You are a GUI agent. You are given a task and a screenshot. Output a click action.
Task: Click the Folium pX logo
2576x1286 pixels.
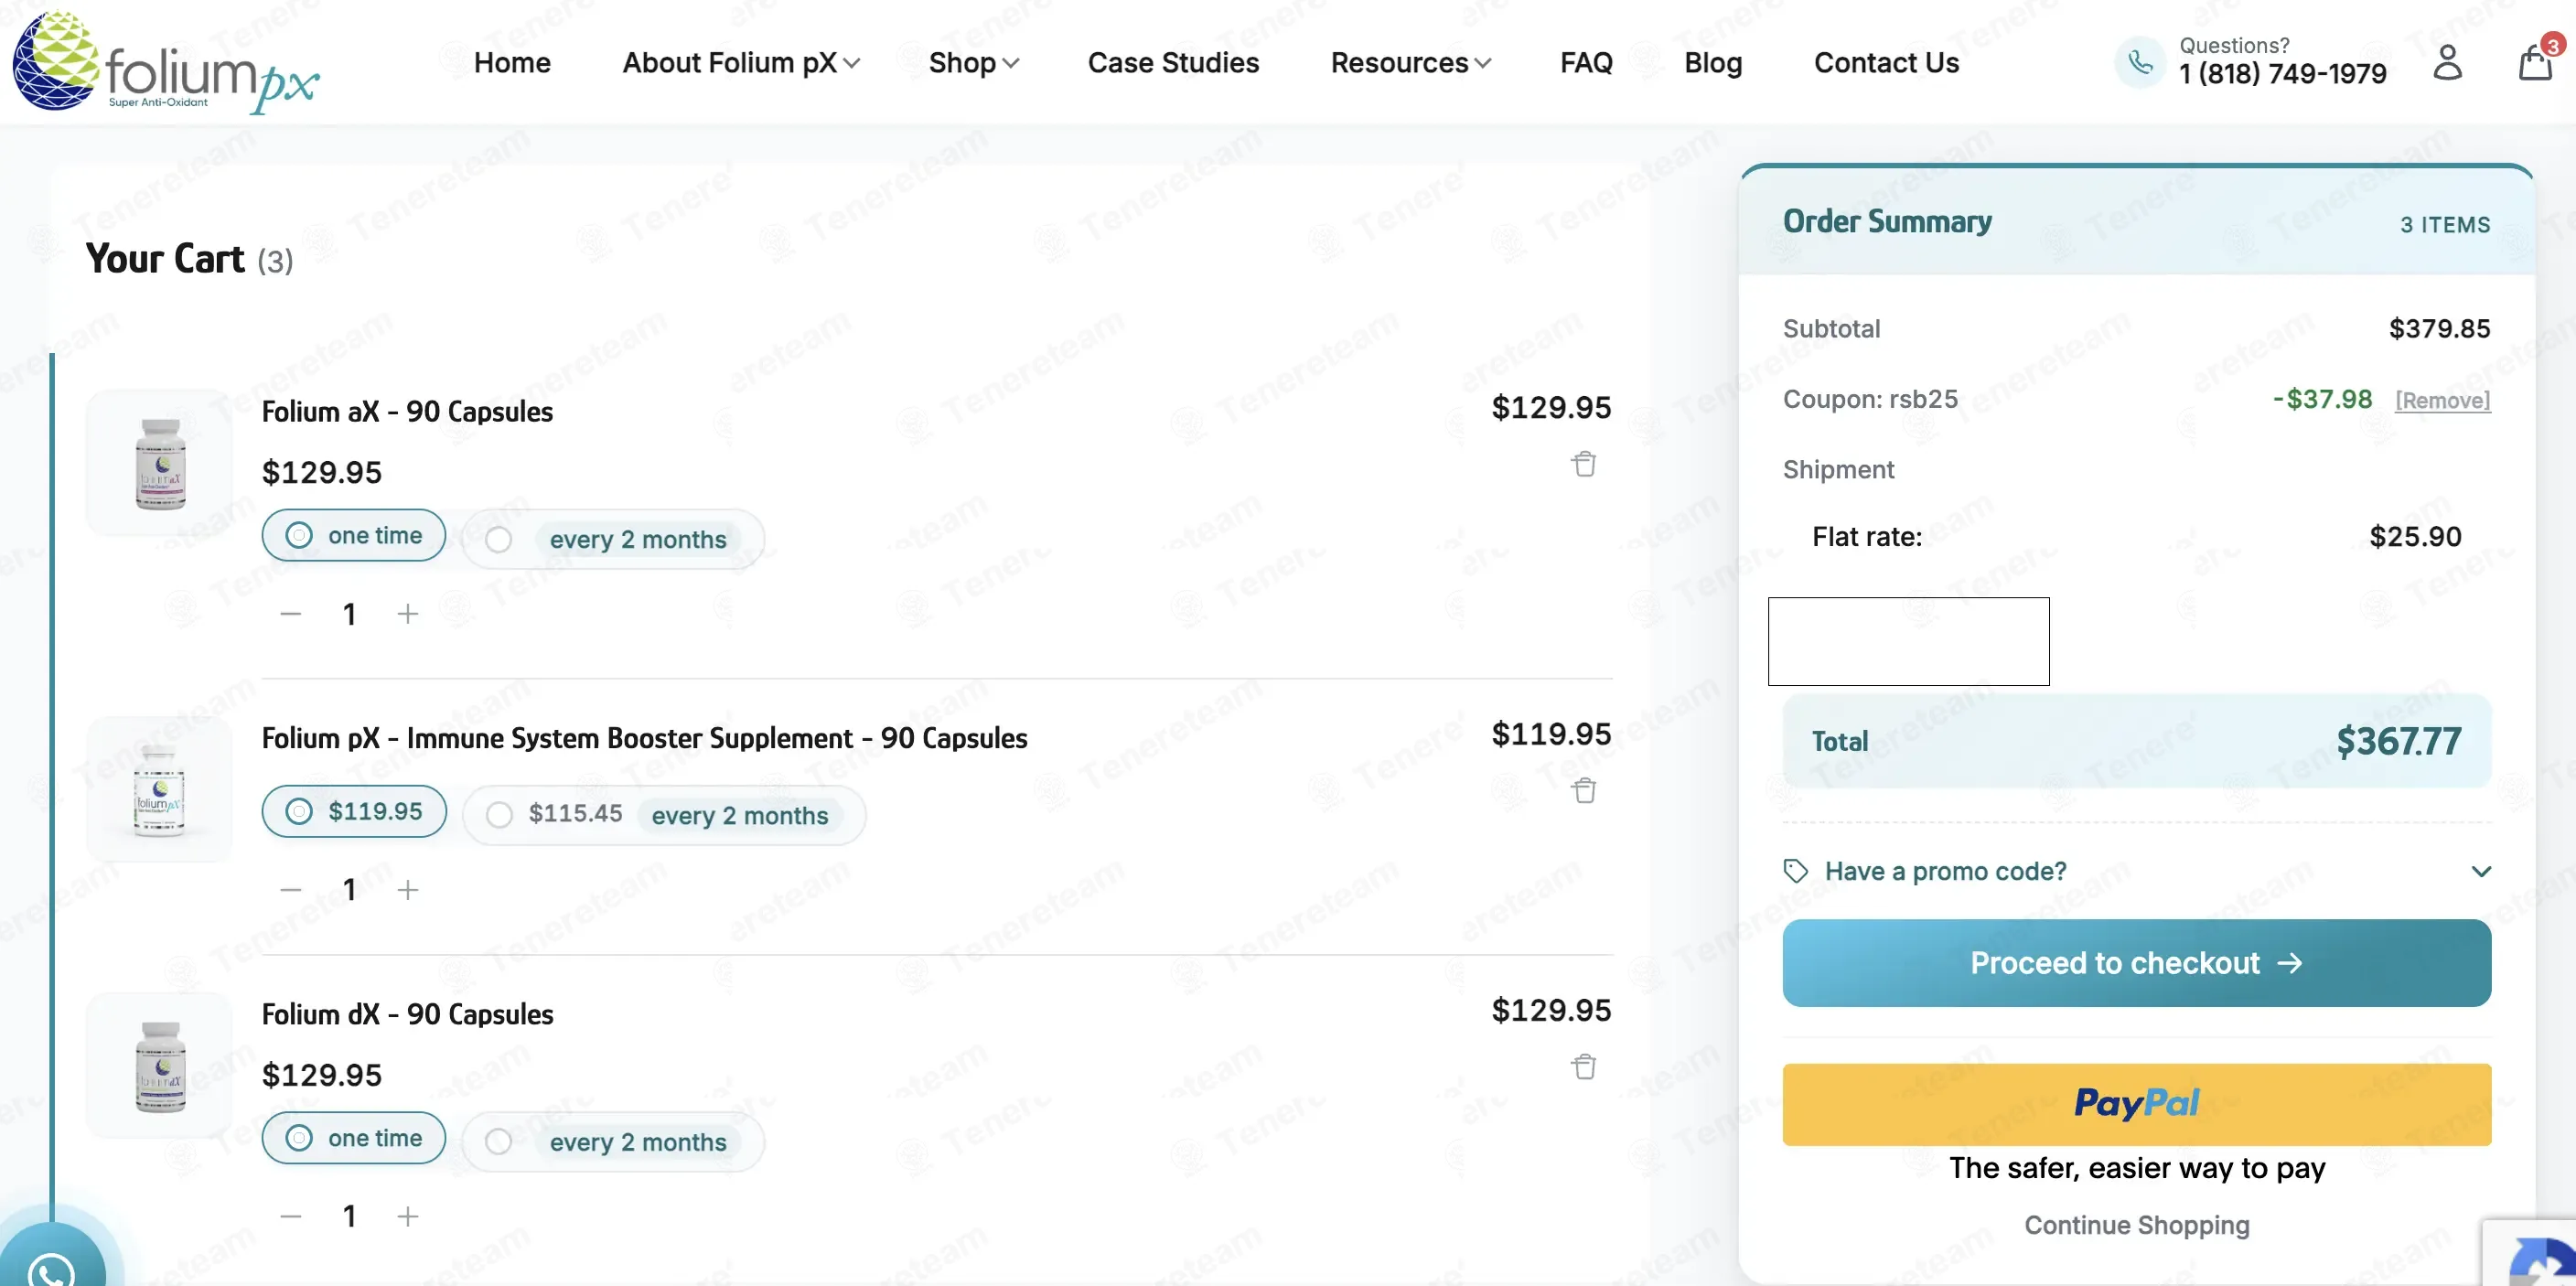click(x=165, y=62)
